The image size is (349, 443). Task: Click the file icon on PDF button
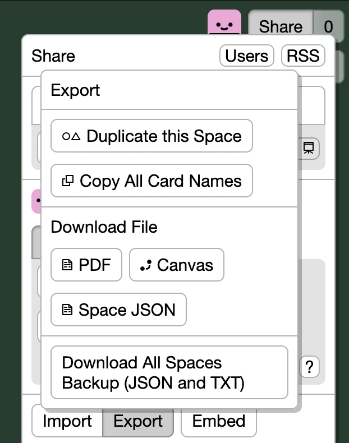pos(67,265)
